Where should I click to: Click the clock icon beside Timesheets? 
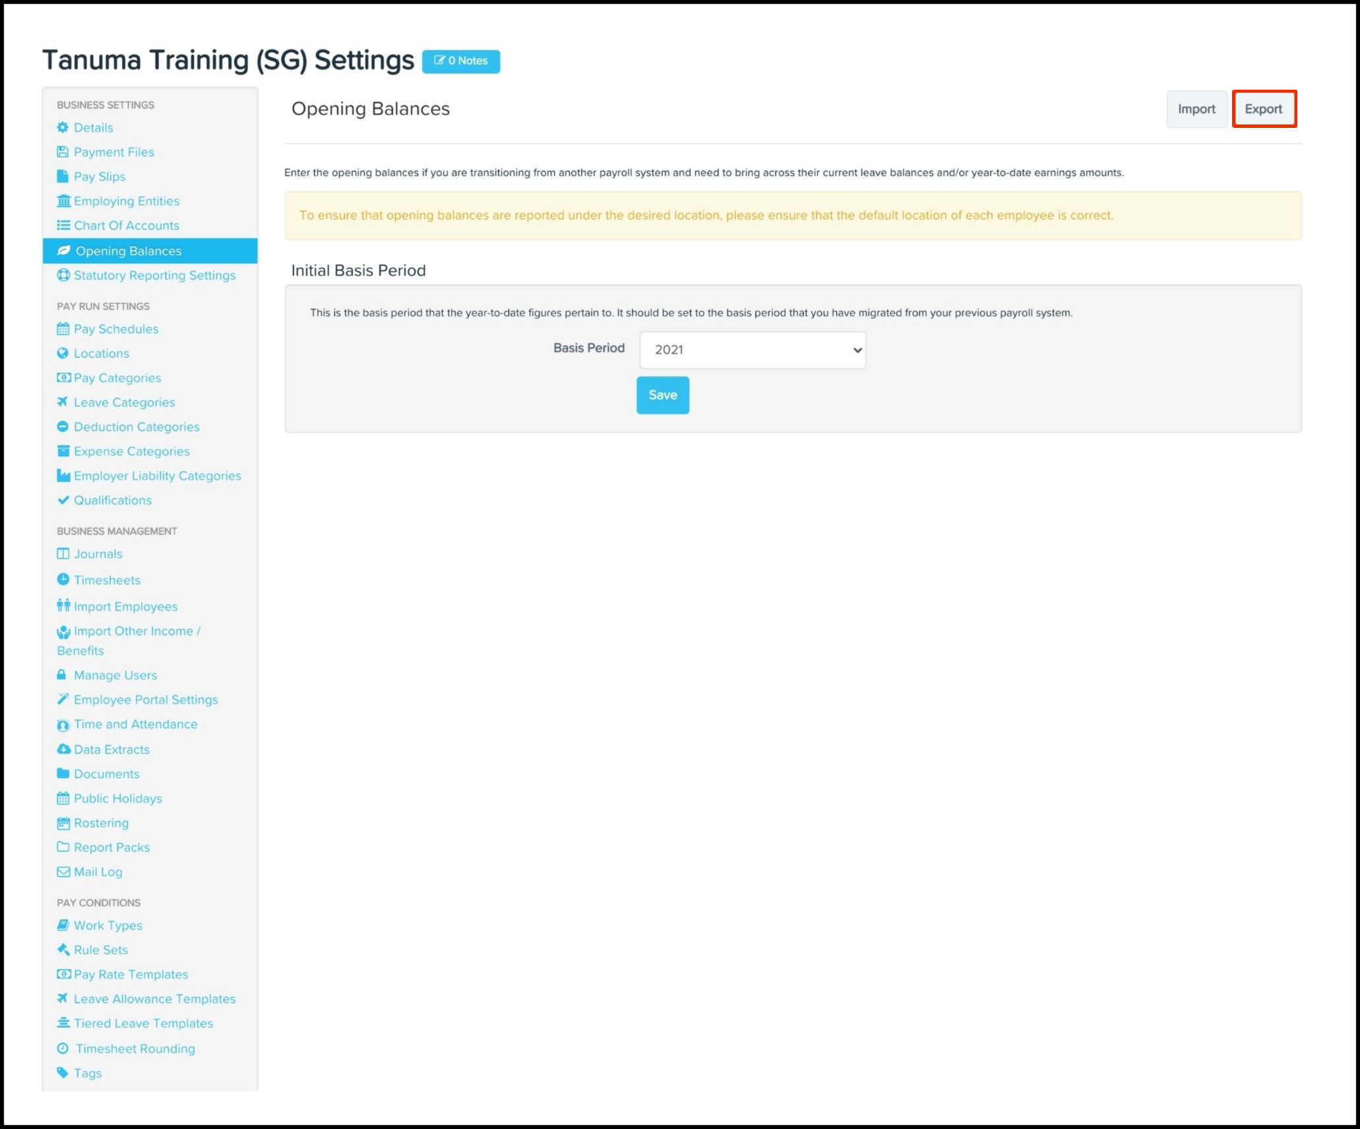63,580
